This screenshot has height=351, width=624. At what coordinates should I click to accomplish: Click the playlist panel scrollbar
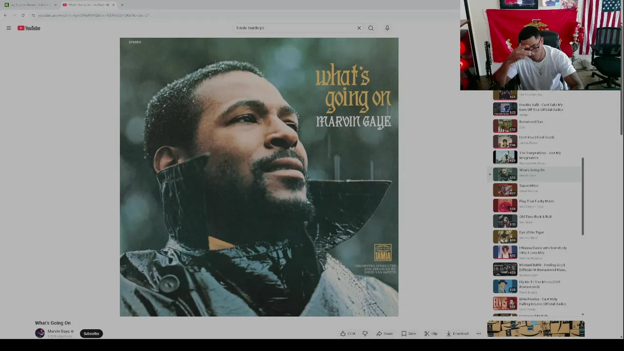(583, 196)
